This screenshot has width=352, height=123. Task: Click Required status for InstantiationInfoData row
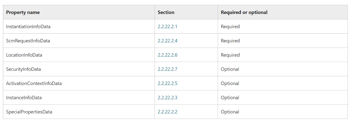point(230,27)
